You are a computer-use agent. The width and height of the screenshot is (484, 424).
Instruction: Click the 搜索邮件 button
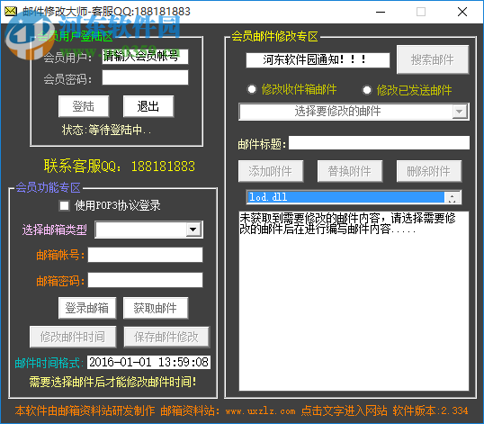[433, 59]
